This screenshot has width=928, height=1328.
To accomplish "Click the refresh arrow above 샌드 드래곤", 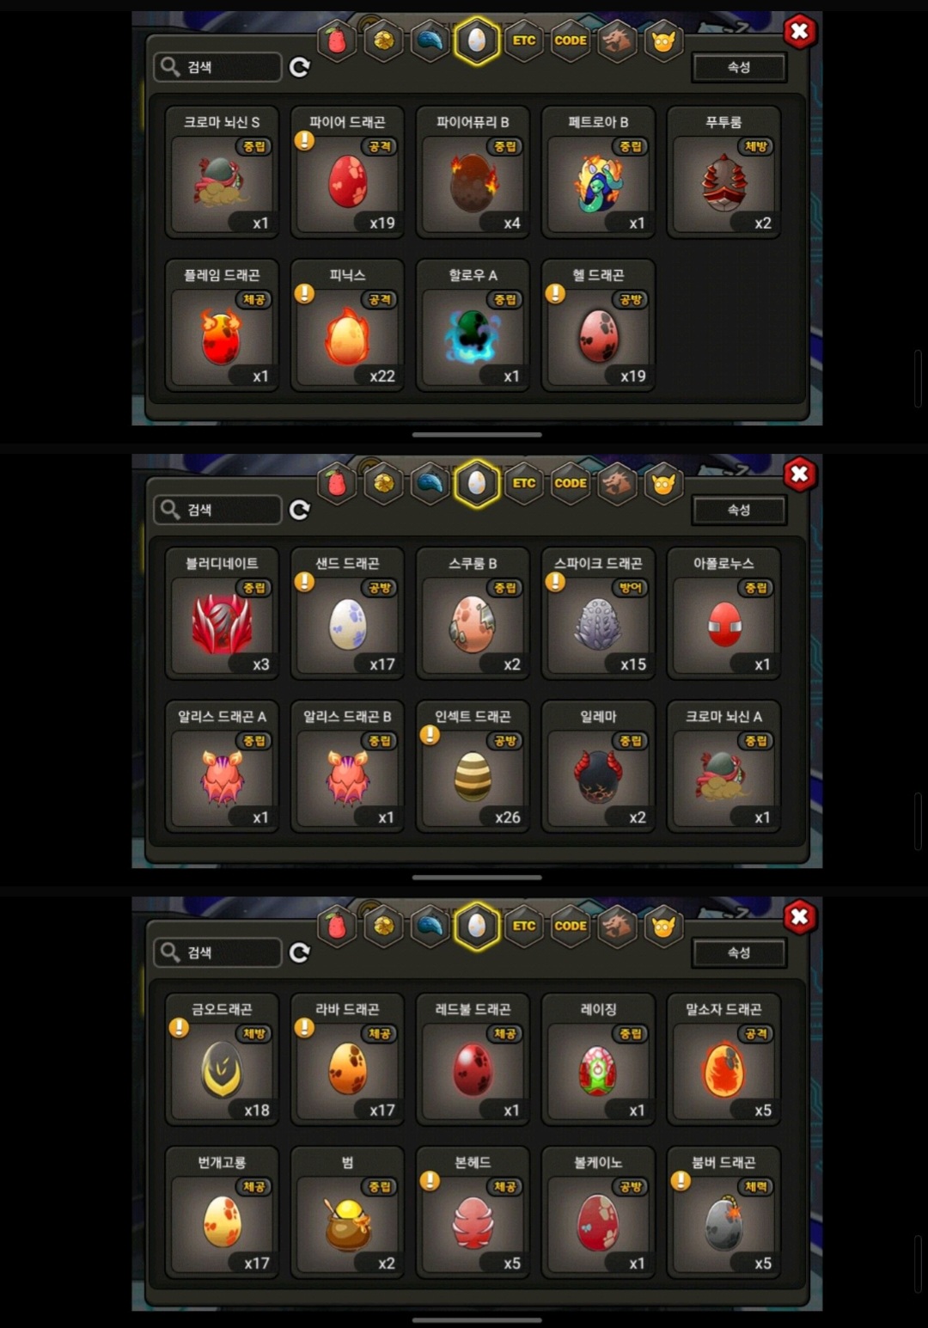I will pos(299,510).
